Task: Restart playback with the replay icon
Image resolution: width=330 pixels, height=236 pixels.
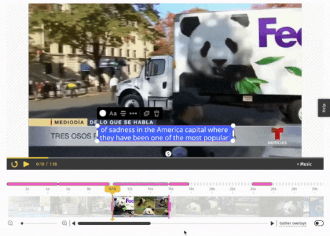Action: coord(14,164)
